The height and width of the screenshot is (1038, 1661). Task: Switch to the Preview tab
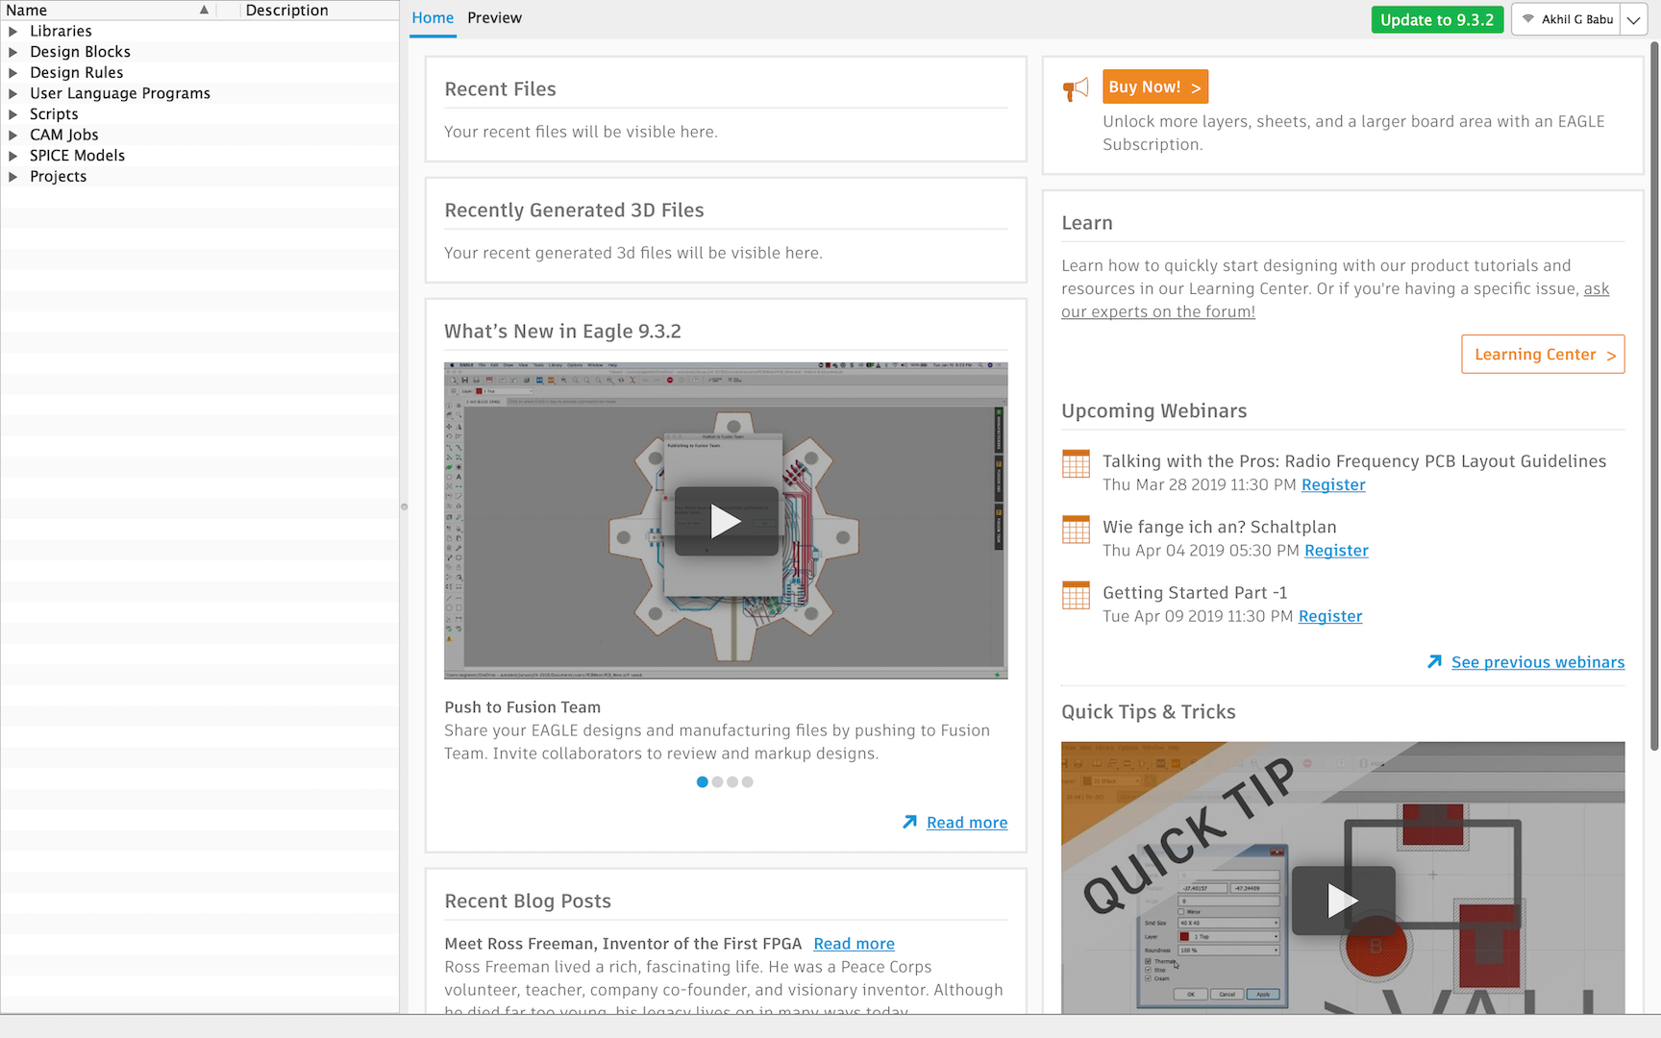click(494, 18)
